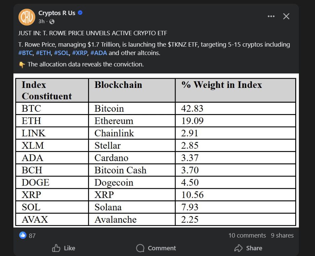315x256 pixels.
Task: View the 10 comments
Action: tap(247, 236)
